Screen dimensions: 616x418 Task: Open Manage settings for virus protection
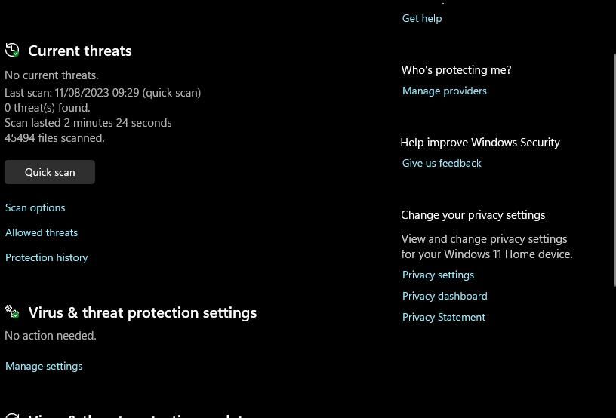[x=44, y=366]
